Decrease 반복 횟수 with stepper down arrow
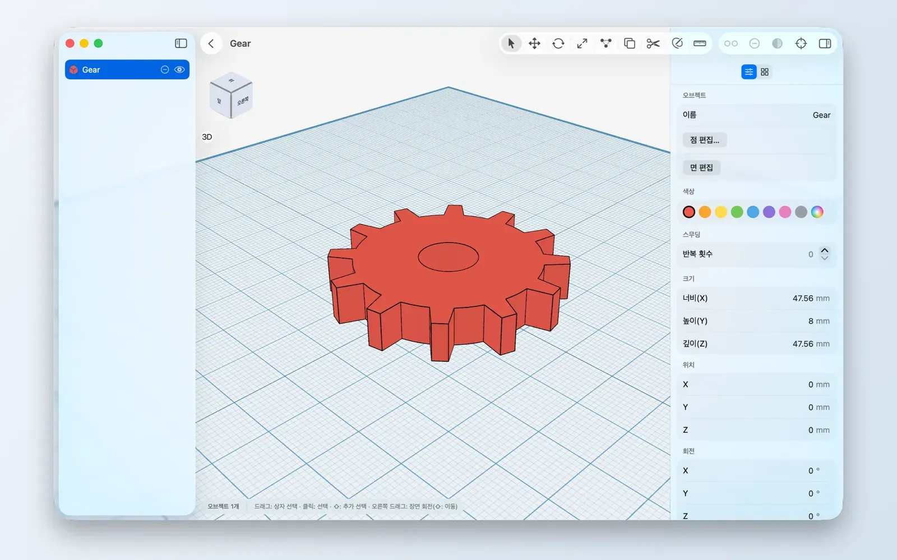This screenshot has height=560, width=897. (825, 258)
